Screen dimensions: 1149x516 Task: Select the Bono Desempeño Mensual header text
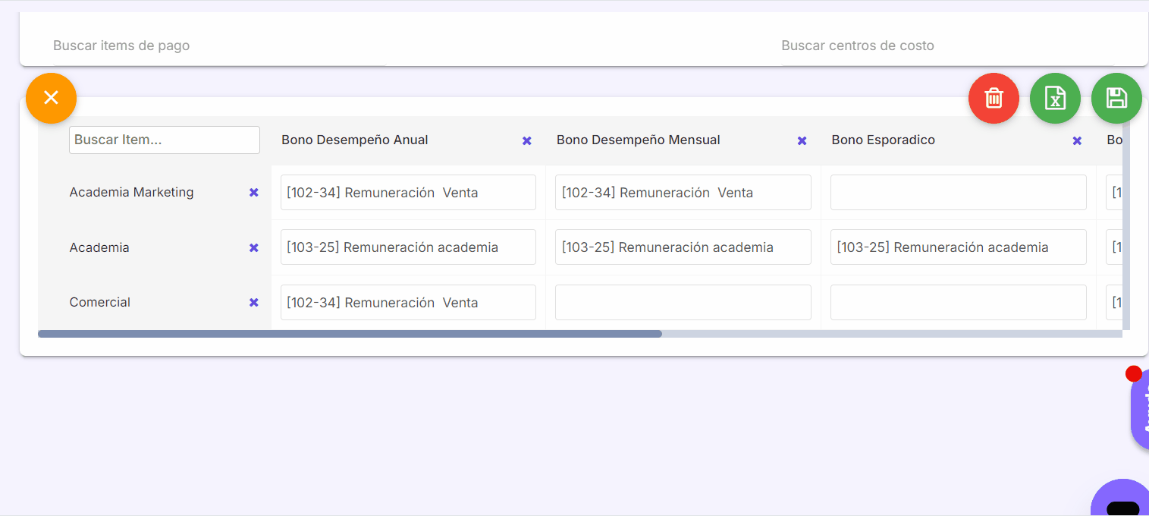coord(639,140)
